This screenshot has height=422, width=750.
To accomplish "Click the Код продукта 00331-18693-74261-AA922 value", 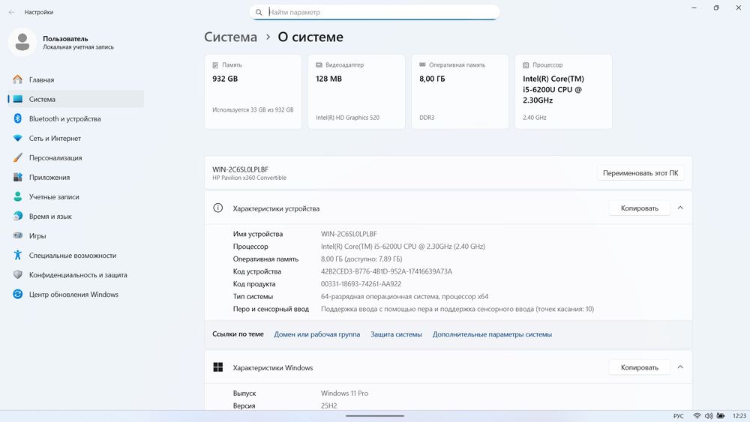I will 361,283.
